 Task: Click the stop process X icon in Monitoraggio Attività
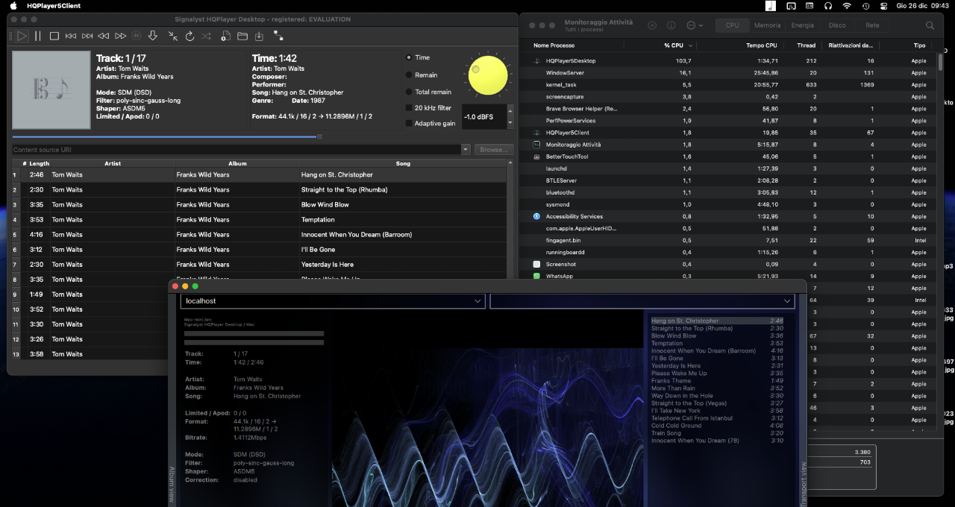[652, 25]
